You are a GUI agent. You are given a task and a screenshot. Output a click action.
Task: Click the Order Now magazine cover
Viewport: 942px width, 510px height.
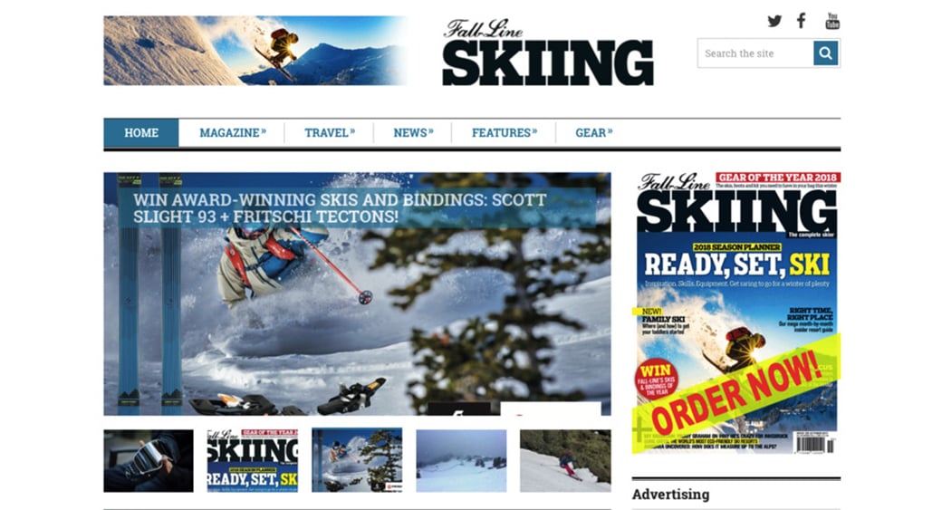pyautogui.click(x=736, y=313)
